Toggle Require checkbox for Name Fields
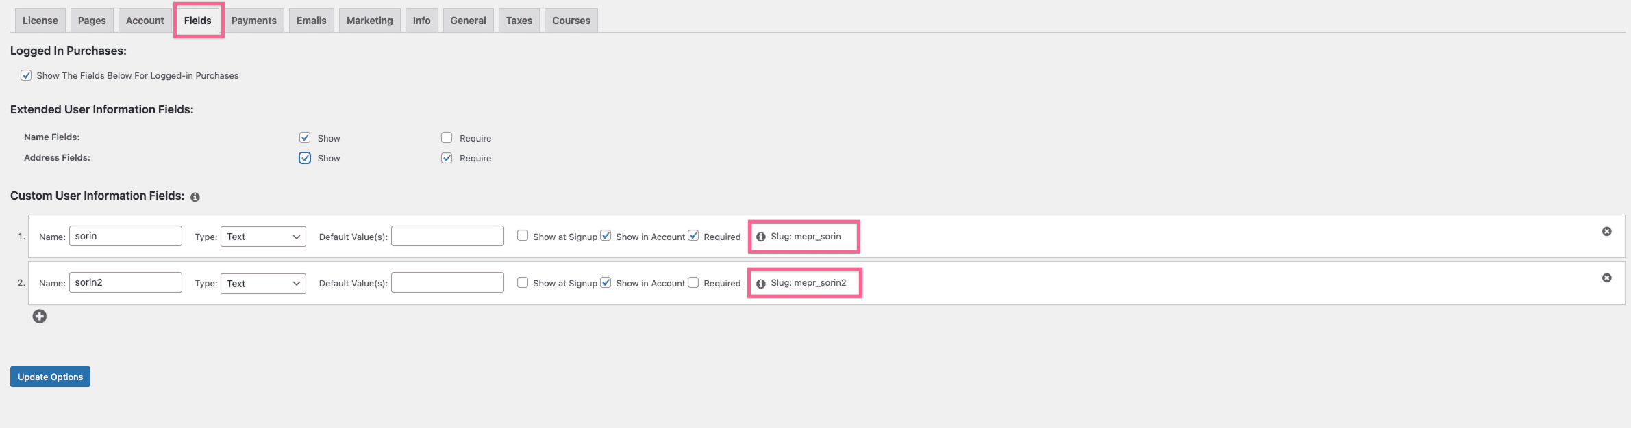 (447, 137)
